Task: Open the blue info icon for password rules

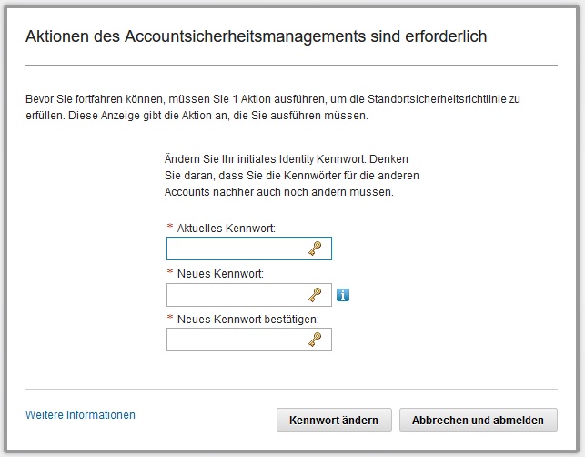Action: pos(343,295)
